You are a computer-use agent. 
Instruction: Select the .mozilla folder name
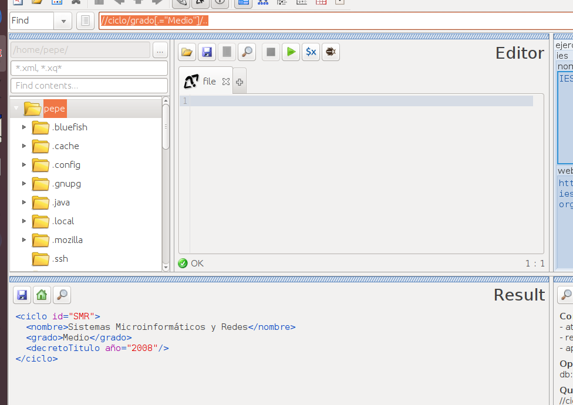coord(68,240)
